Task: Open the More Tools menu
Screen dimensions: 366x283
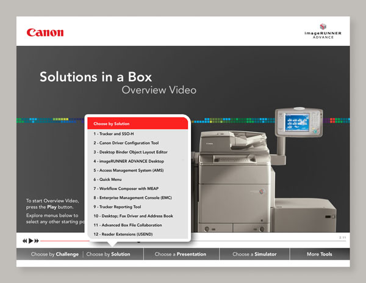Action: [319, 254]
